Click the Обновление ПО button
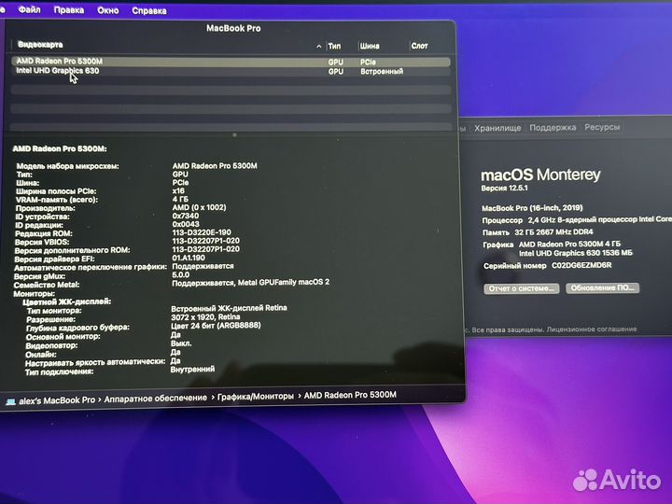This screenshot has height=504, width=672. 602,287
